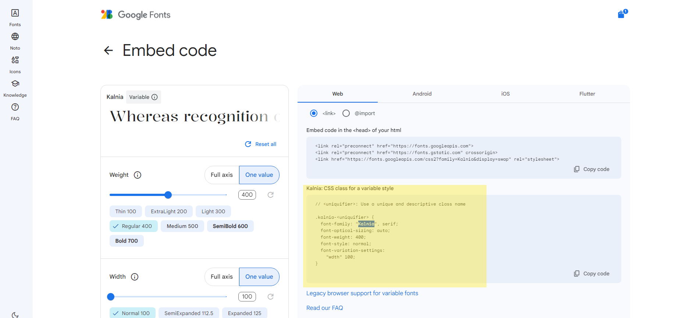Screen dimensions: 697x318
Task: Click the "font-weight: 400;" code line
Action: click(343, 237)
